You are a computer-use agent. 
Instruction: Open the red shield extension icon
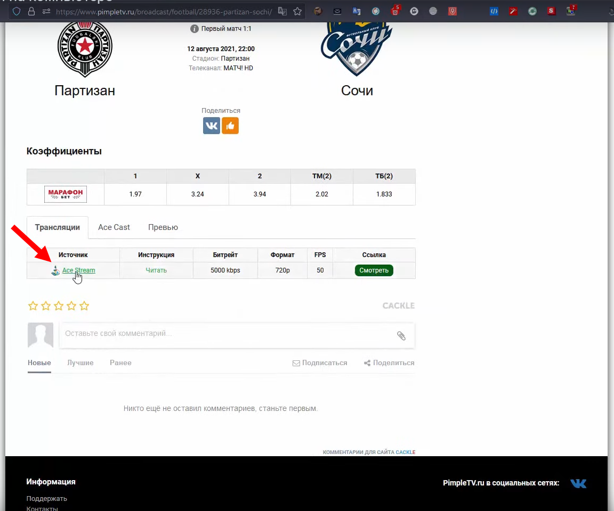(453, 11)
